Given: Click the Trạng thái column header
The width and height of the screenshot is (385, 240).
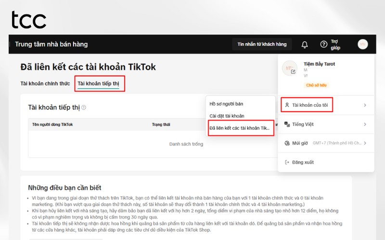Looking at the screenshot, I should coord(161,124).
